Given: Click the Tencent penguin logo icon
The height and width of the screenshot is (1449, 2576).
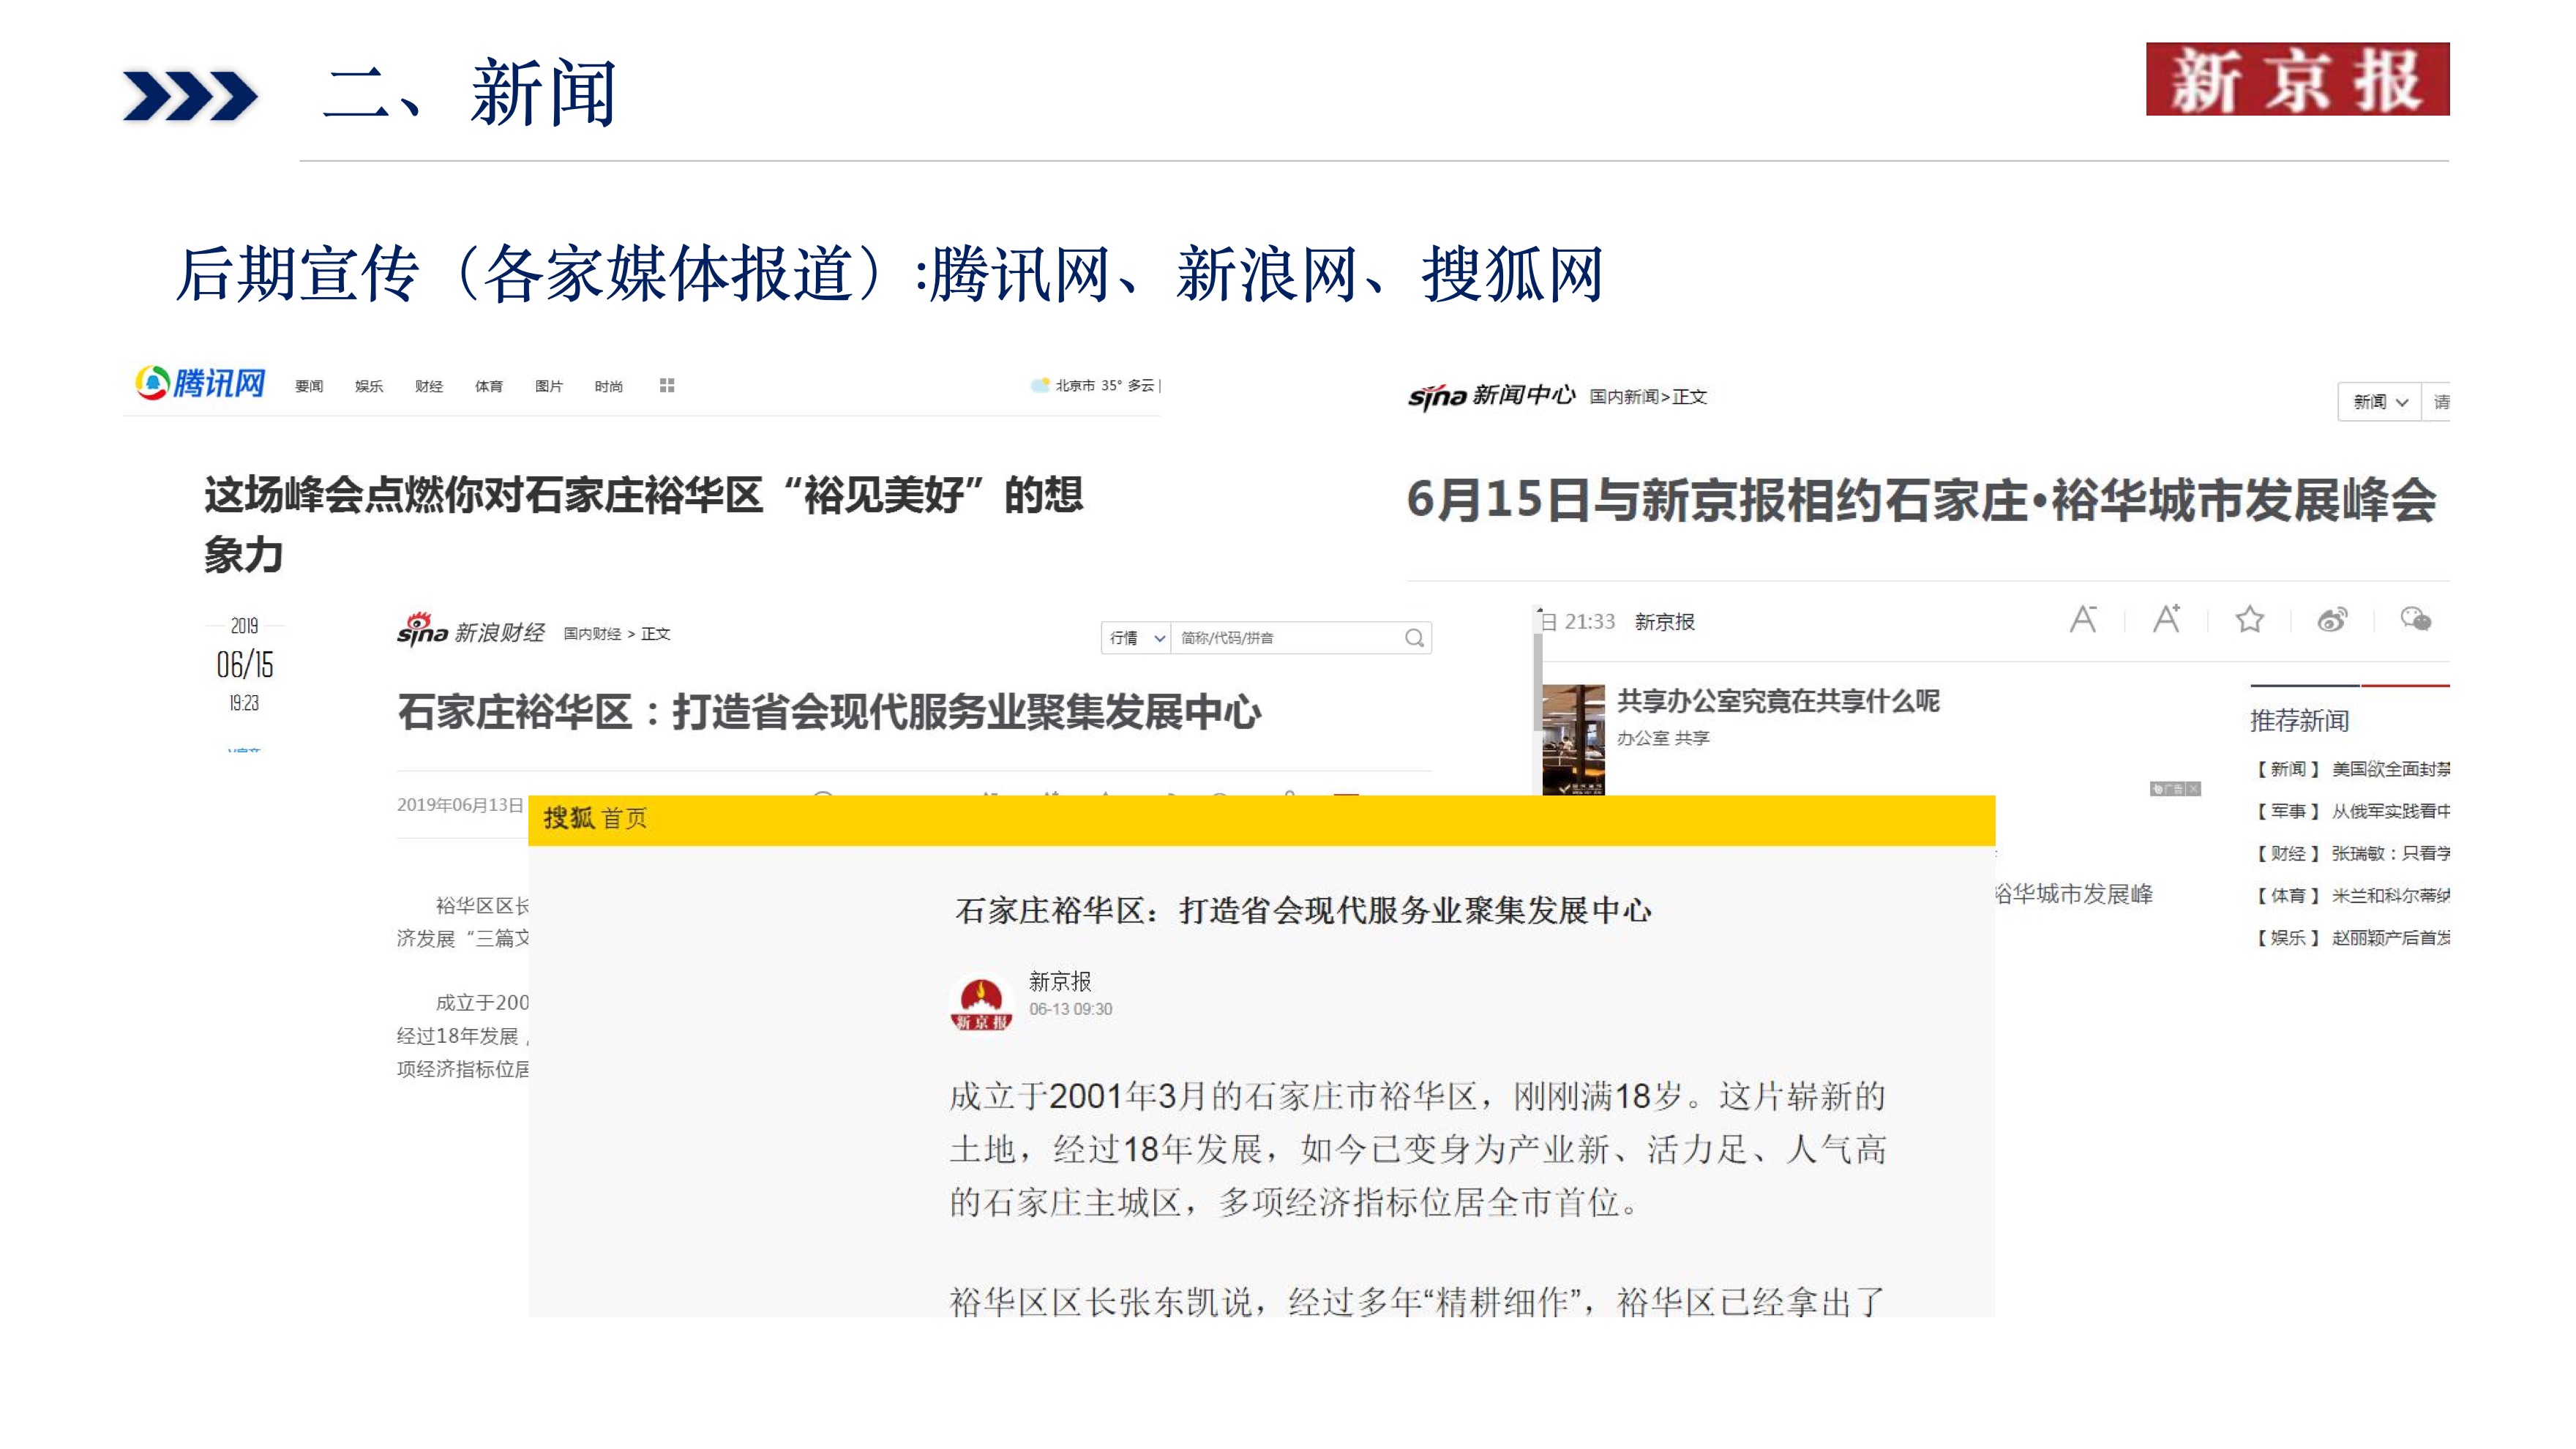Looking at the screenshot, I should click(153, 382).
